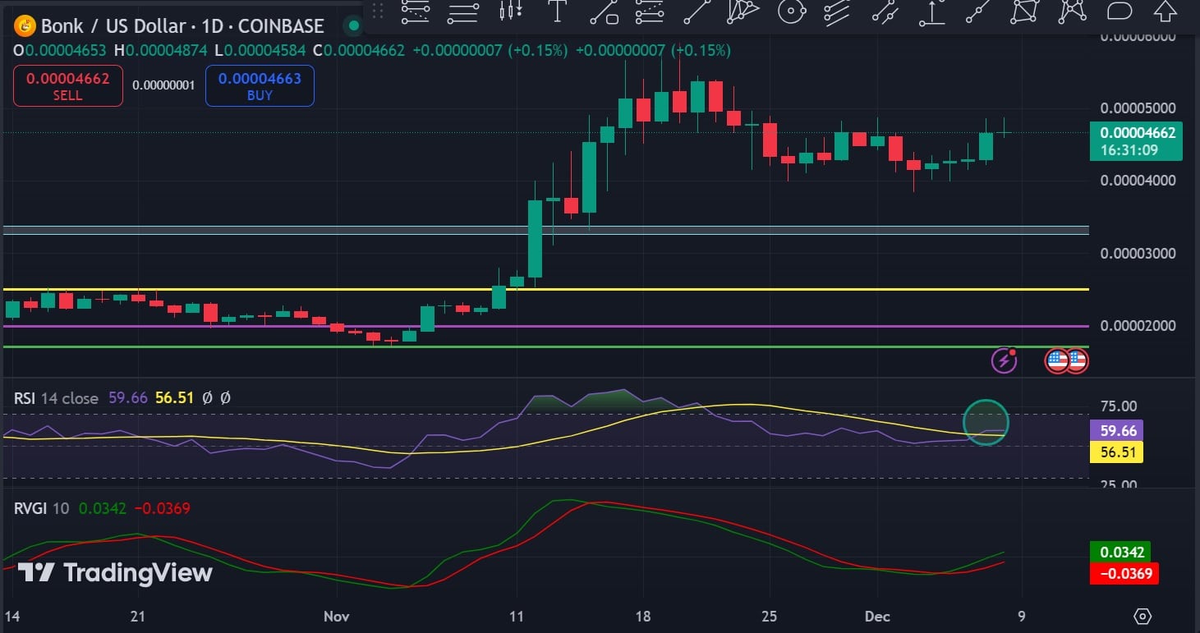Select the trend line tool left of the triangle pattern
The width and height of the screenshot is (1200, 633).
point(697,11)
